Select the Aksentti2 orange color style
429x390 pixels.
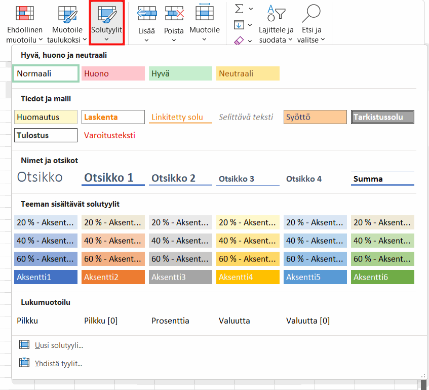point(113,277)
